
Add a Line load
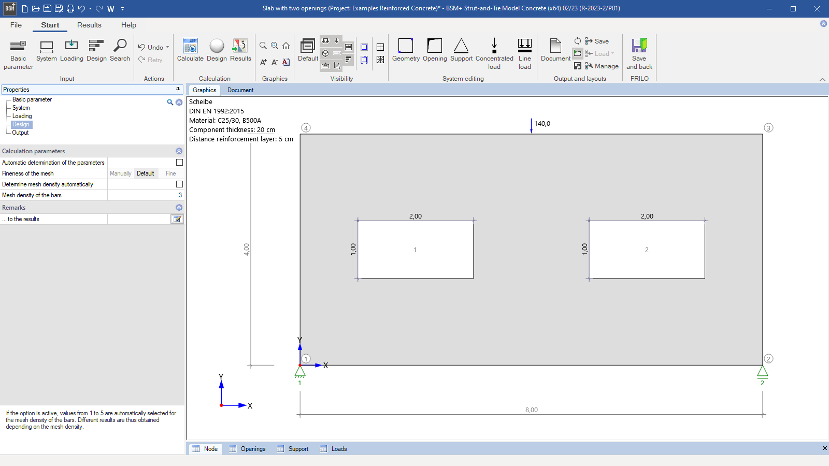[x=525, y=54]
